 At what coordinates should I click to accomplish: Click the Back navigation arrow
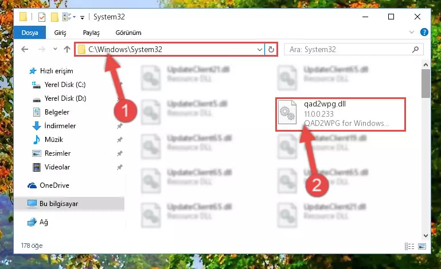[25, 49]
